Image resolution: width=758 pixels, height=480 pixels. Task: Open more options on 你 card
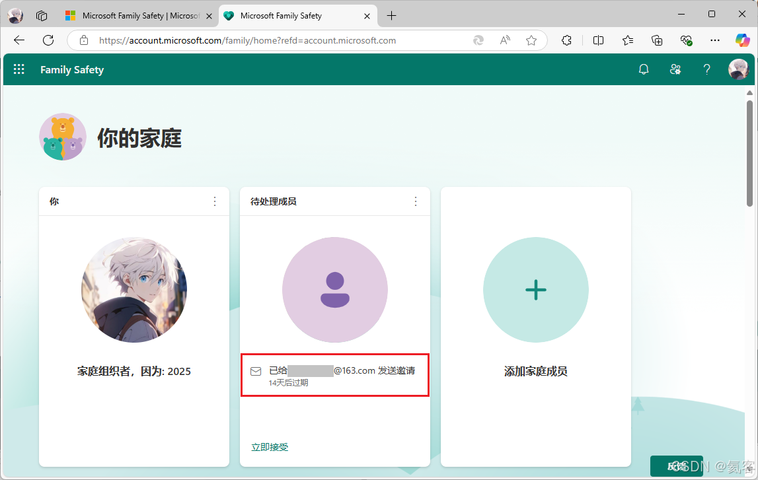click(x=215, y=201)
